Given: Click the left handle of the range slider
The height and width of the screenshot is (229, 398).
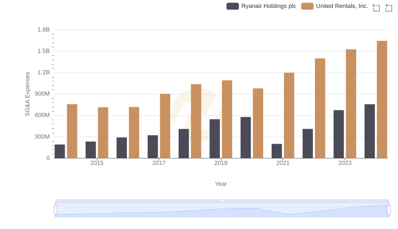Looking at the screenshot, I should 56,210.
